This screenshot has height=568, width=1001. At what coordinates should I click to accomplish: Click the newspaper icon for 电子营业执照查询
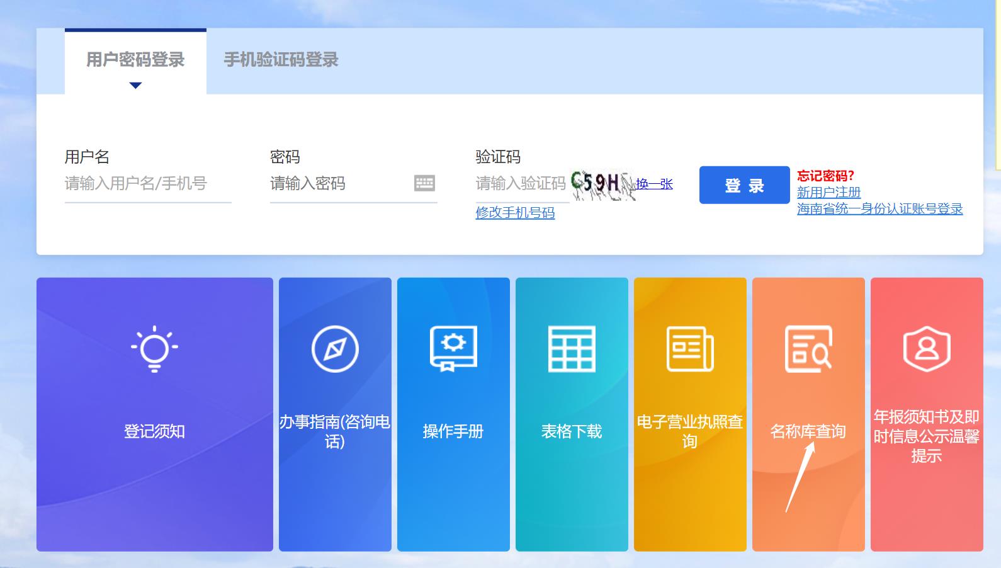[690, 349]
